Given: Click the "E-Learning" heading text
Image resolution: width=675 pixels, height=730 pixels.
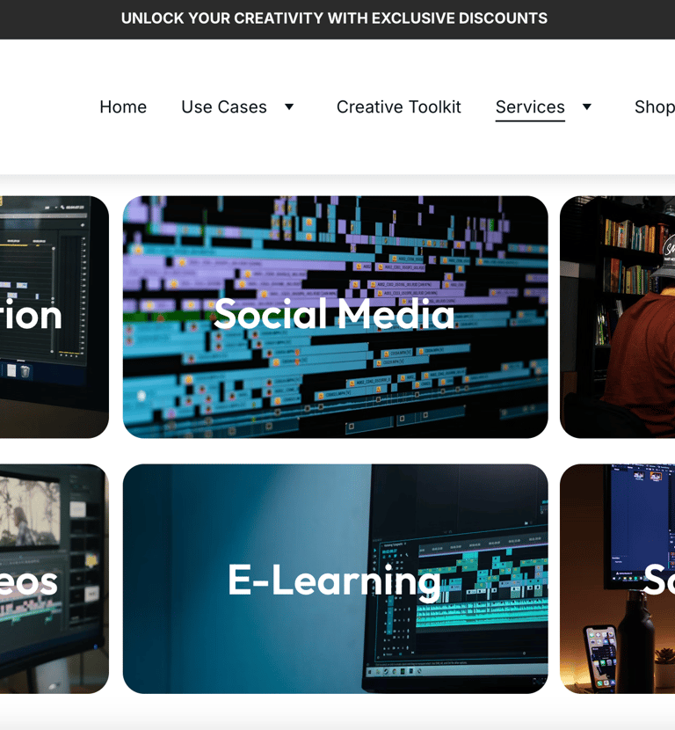Looking at the screenshot, I should click(x=334, y=580).
